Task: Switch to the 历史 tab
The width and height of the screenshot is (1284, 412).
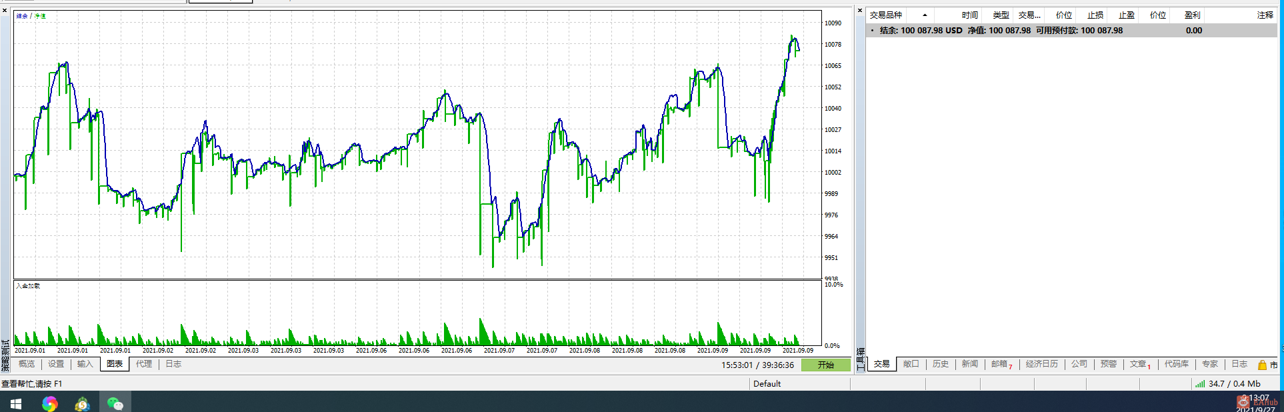Action: pyautogui.click(x=941, y=364)
